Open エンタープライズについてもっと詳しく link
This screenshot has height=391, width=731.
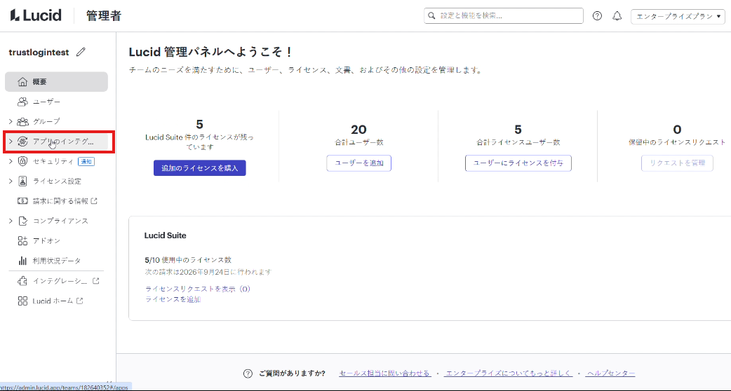[x=509, y=373]
